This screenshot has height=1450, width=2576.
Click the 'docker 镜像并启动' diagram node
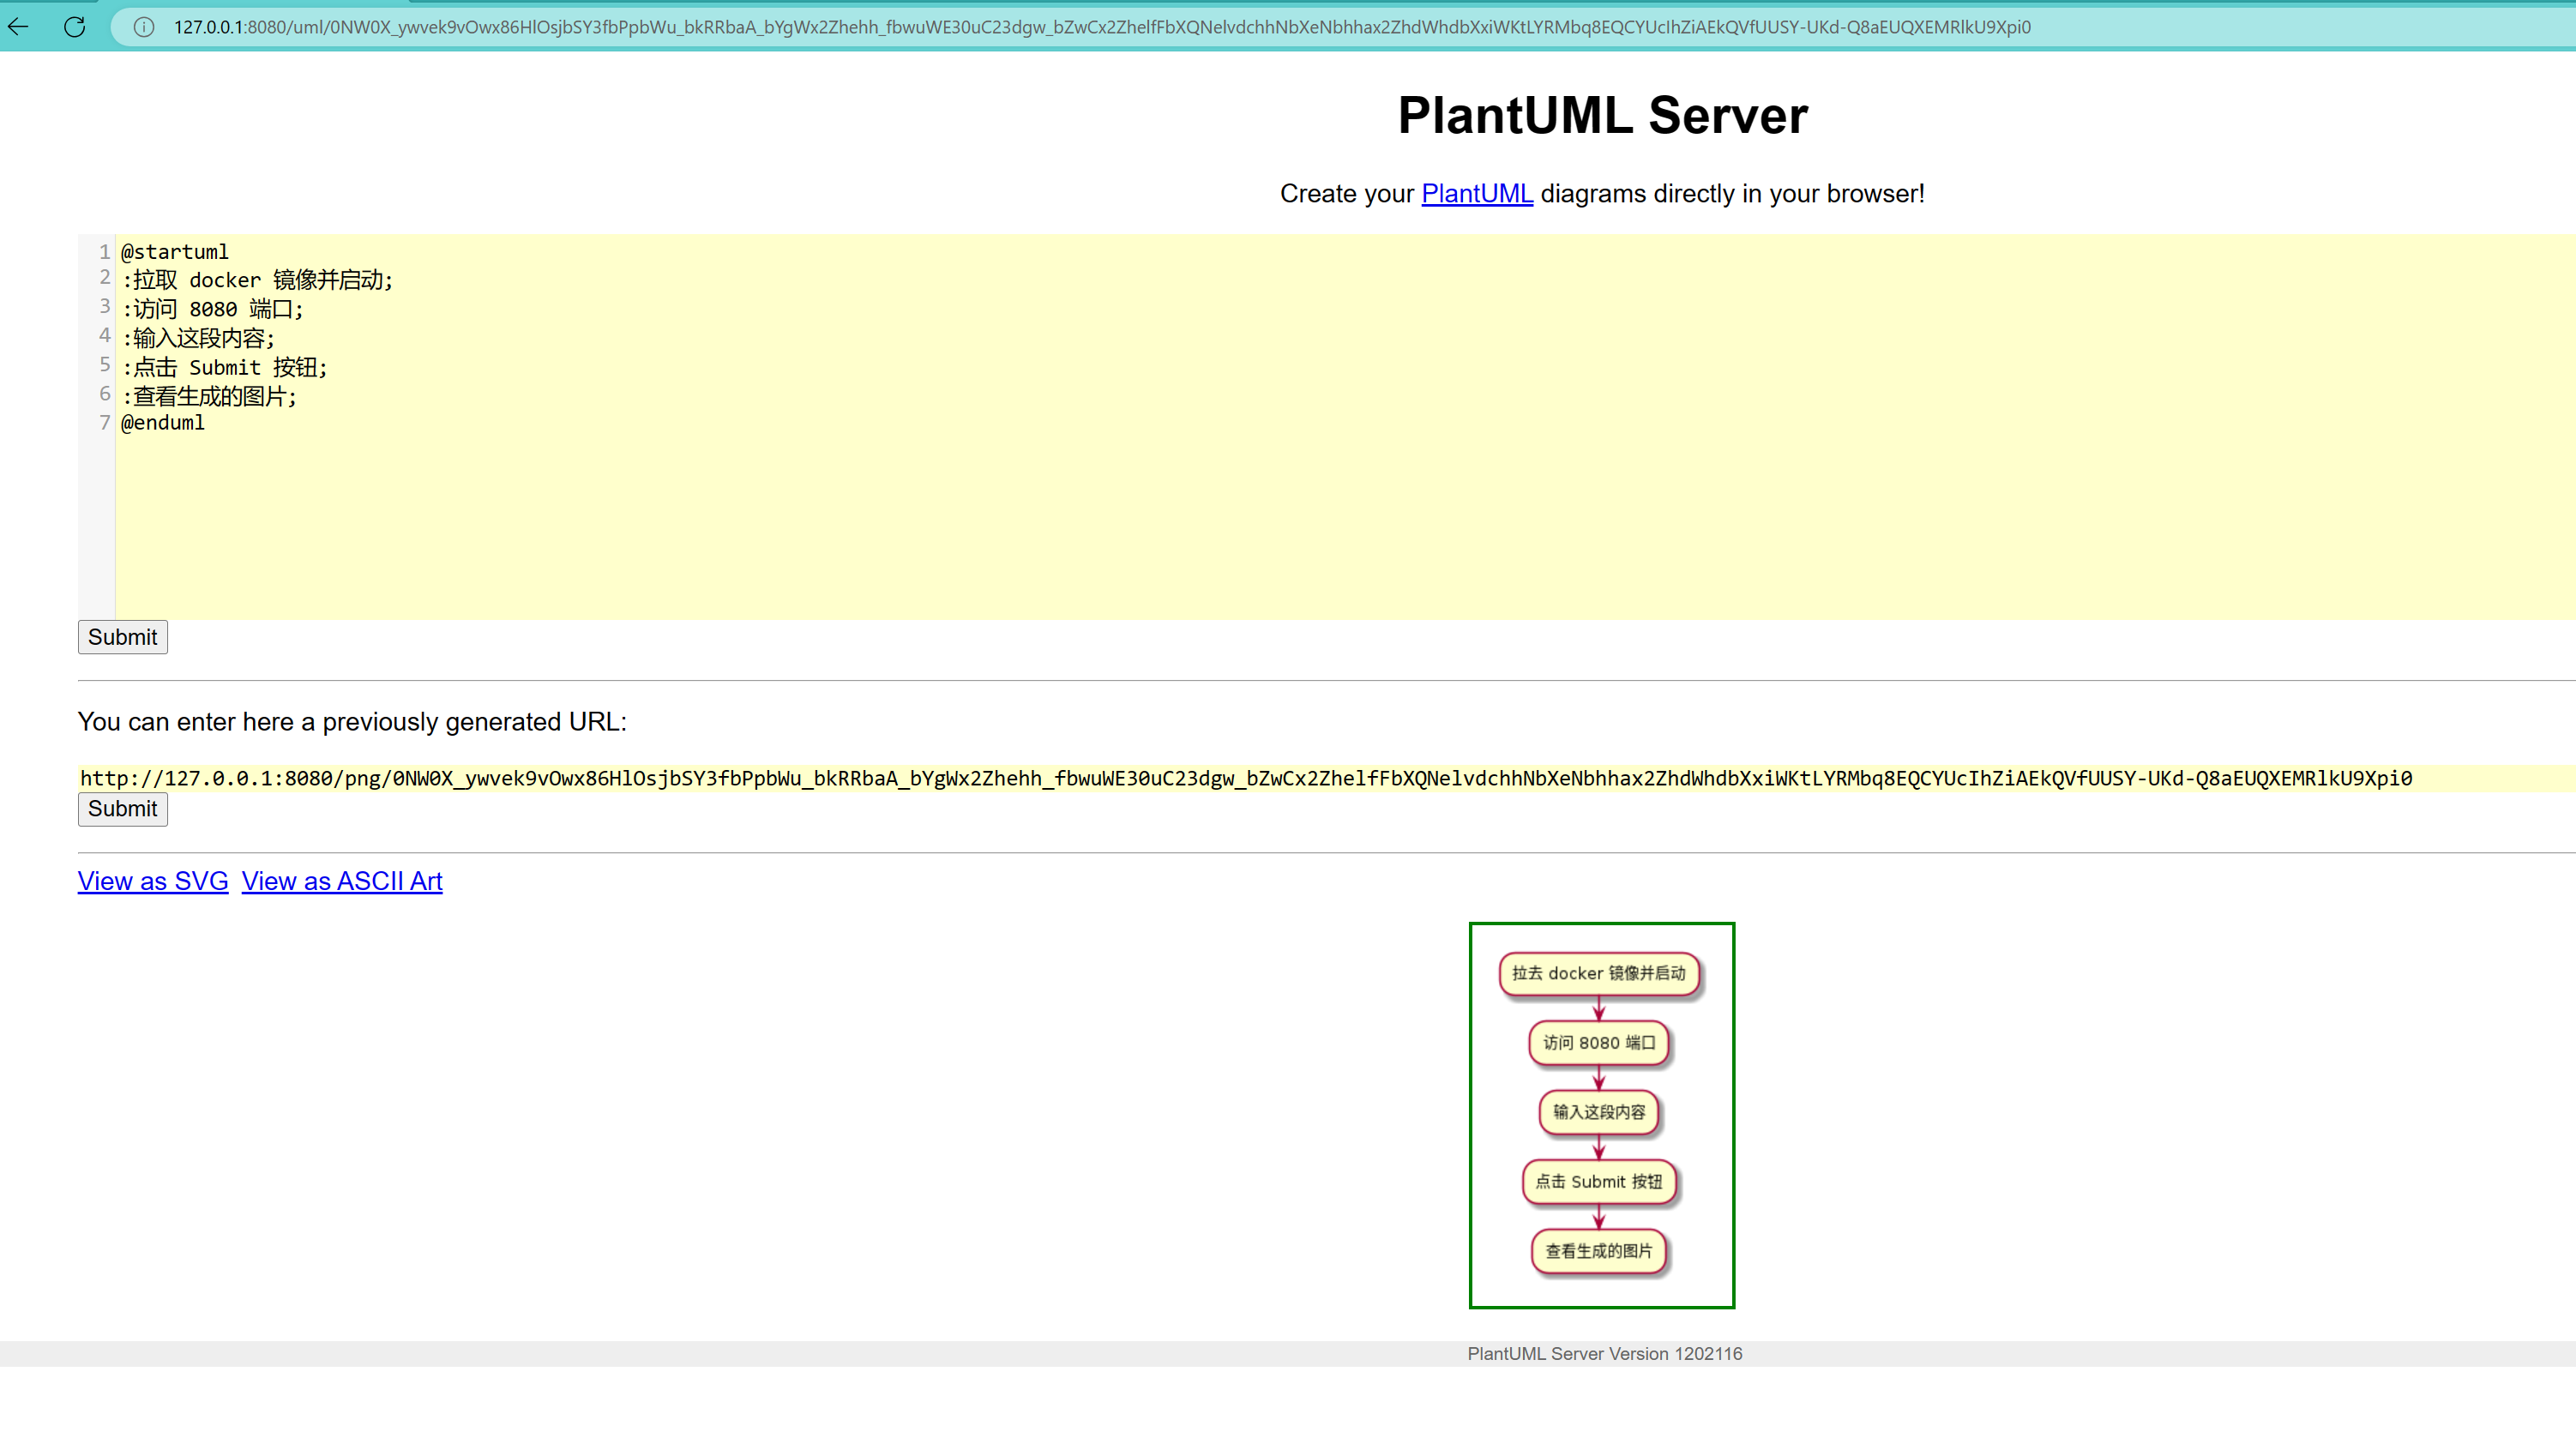(1598, 973)
